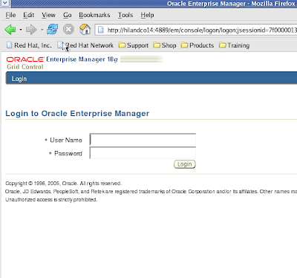Click the page icon in the address bar
The width and height of the screenshot is (297, 278).
pyautogui.click(x=101, y=30)
